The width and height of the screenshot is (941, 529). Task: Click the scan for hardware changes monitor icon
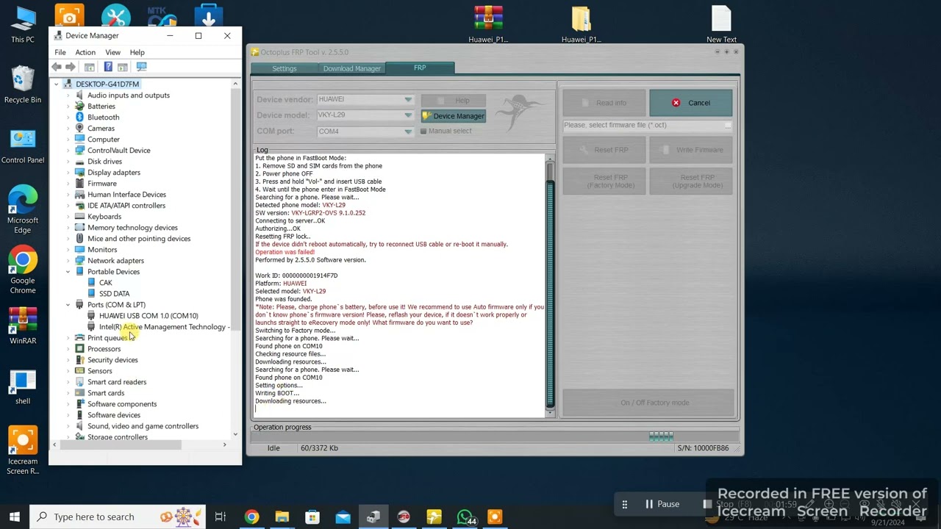click(142, 67)
